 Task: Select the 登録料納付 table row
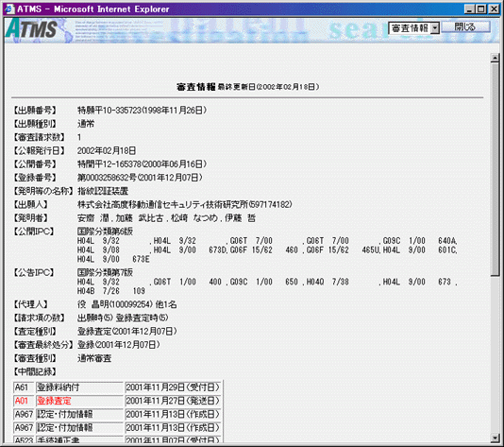coord(118,387)
